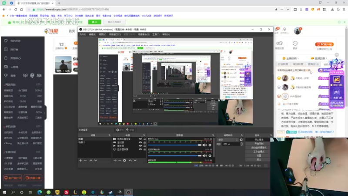Switch to 周活跃度 tab

[x=298, y=64]
